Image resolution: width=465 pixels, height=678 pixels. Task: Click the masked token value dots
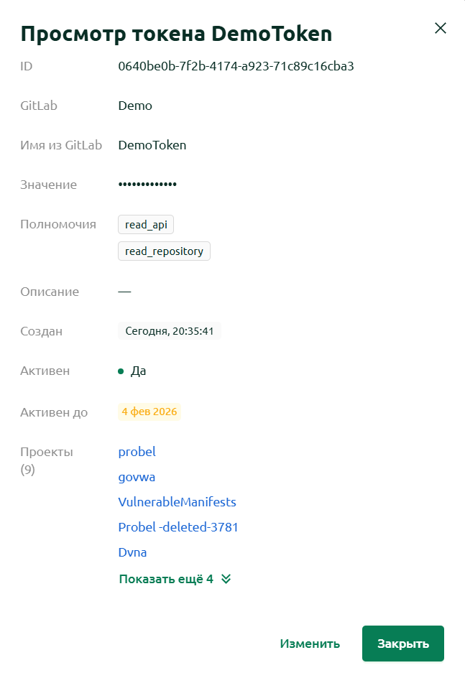[147, 185]
